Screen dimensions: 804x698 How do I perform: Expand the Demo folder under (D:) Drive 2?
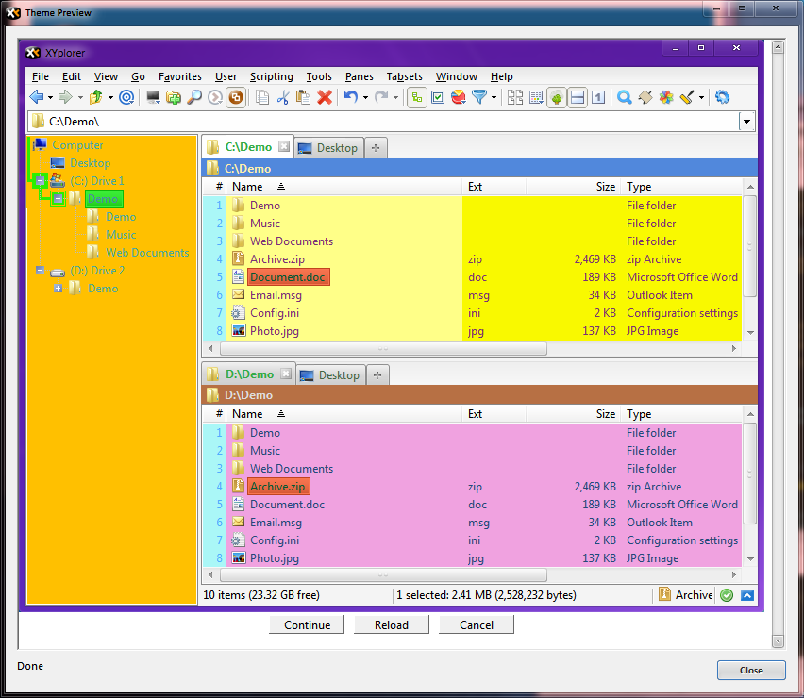59,289
